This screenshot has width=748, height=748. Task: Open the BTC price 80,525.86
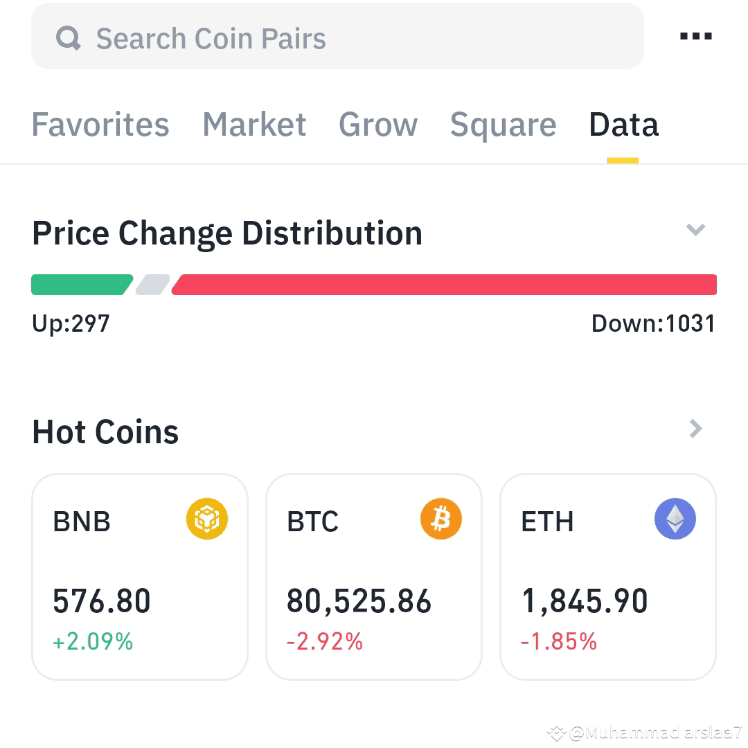[359, 600]
